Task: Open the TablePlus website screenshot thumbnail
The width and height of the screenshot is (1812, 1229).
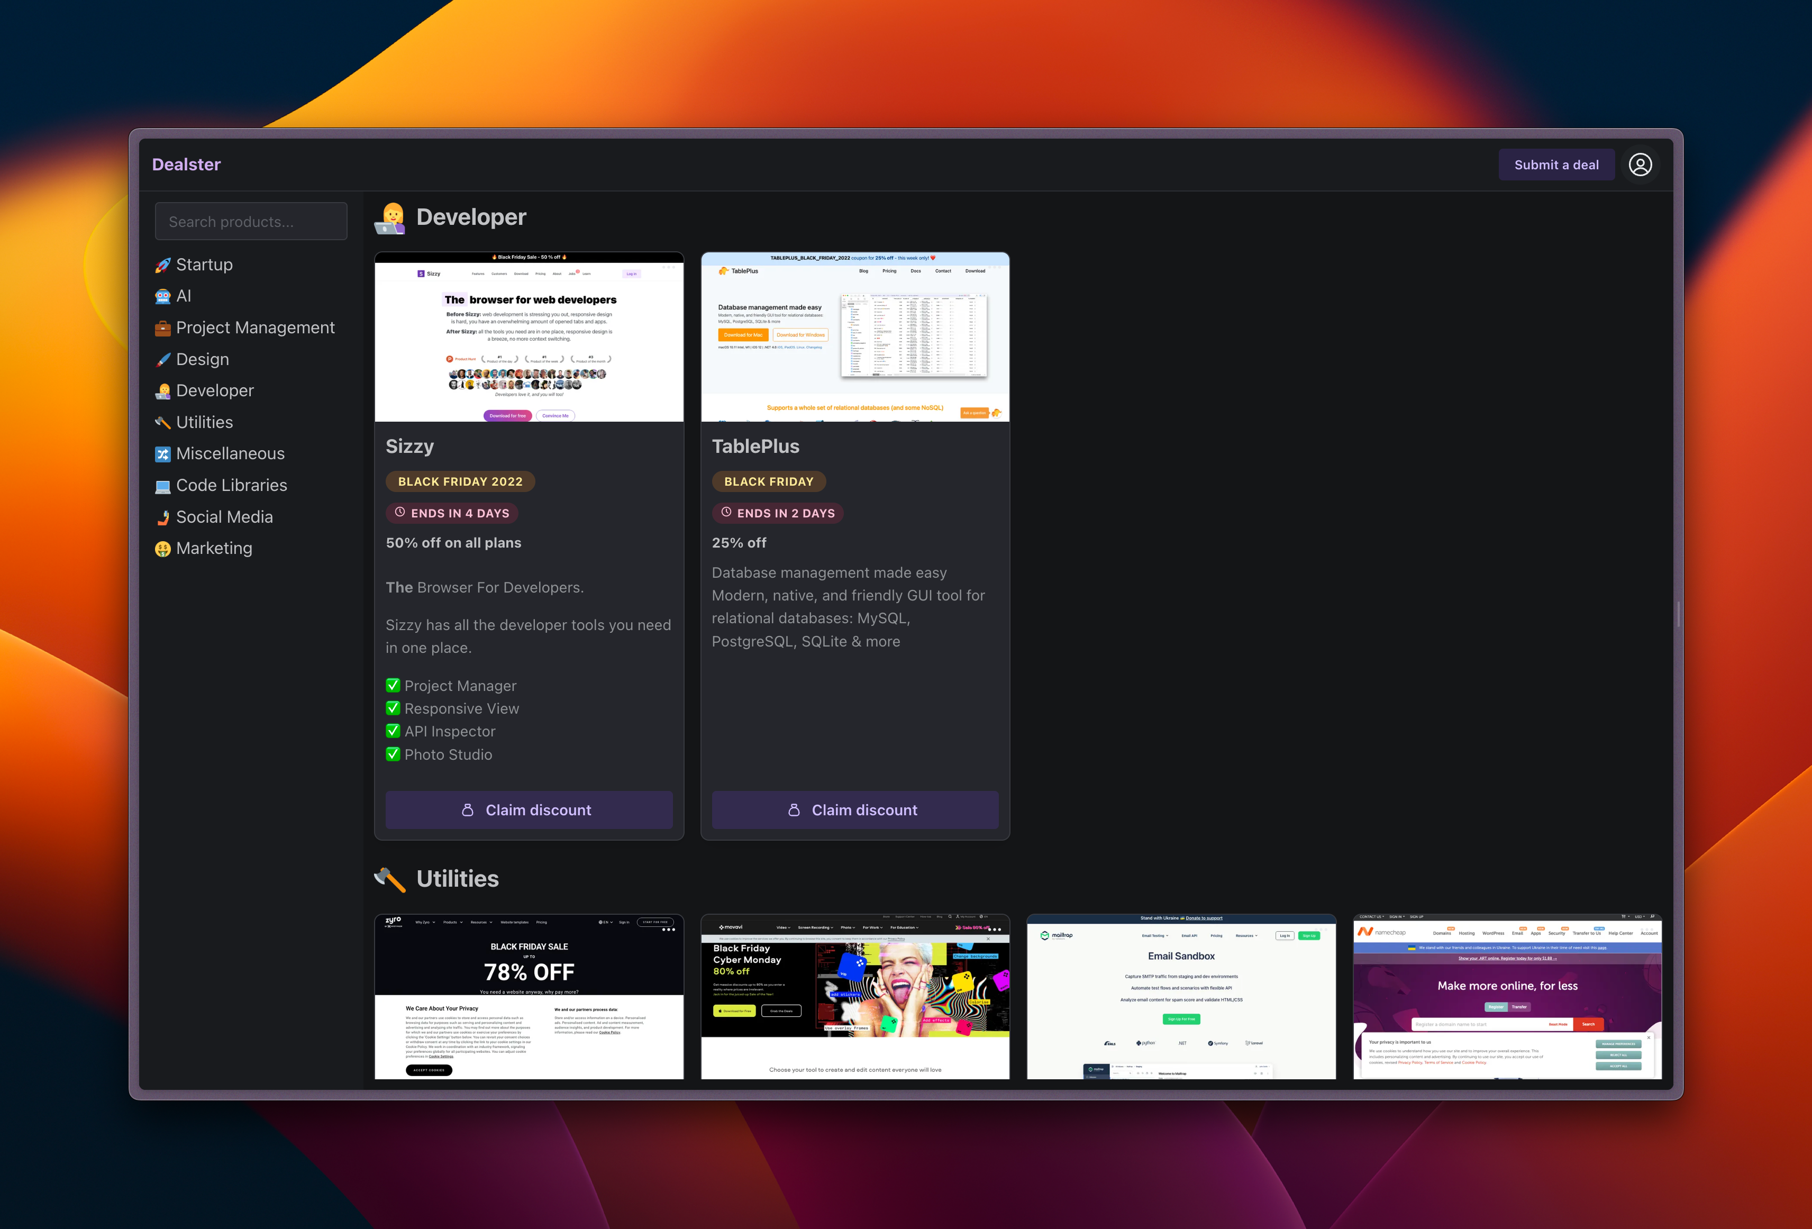Action: point(854,337)
